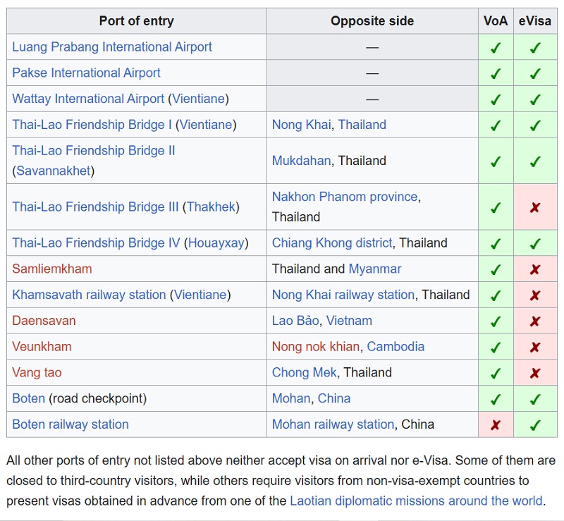Open the Cambodia link
Screen dimensions: 564x521
(396, 346)
